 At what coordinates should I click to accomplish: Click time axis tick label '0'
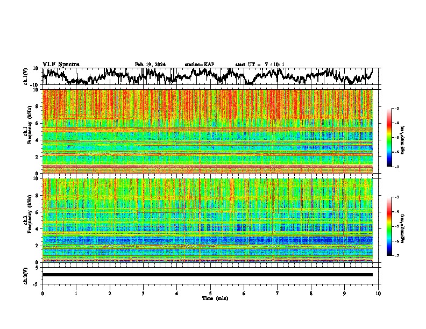tap(42, 294)
